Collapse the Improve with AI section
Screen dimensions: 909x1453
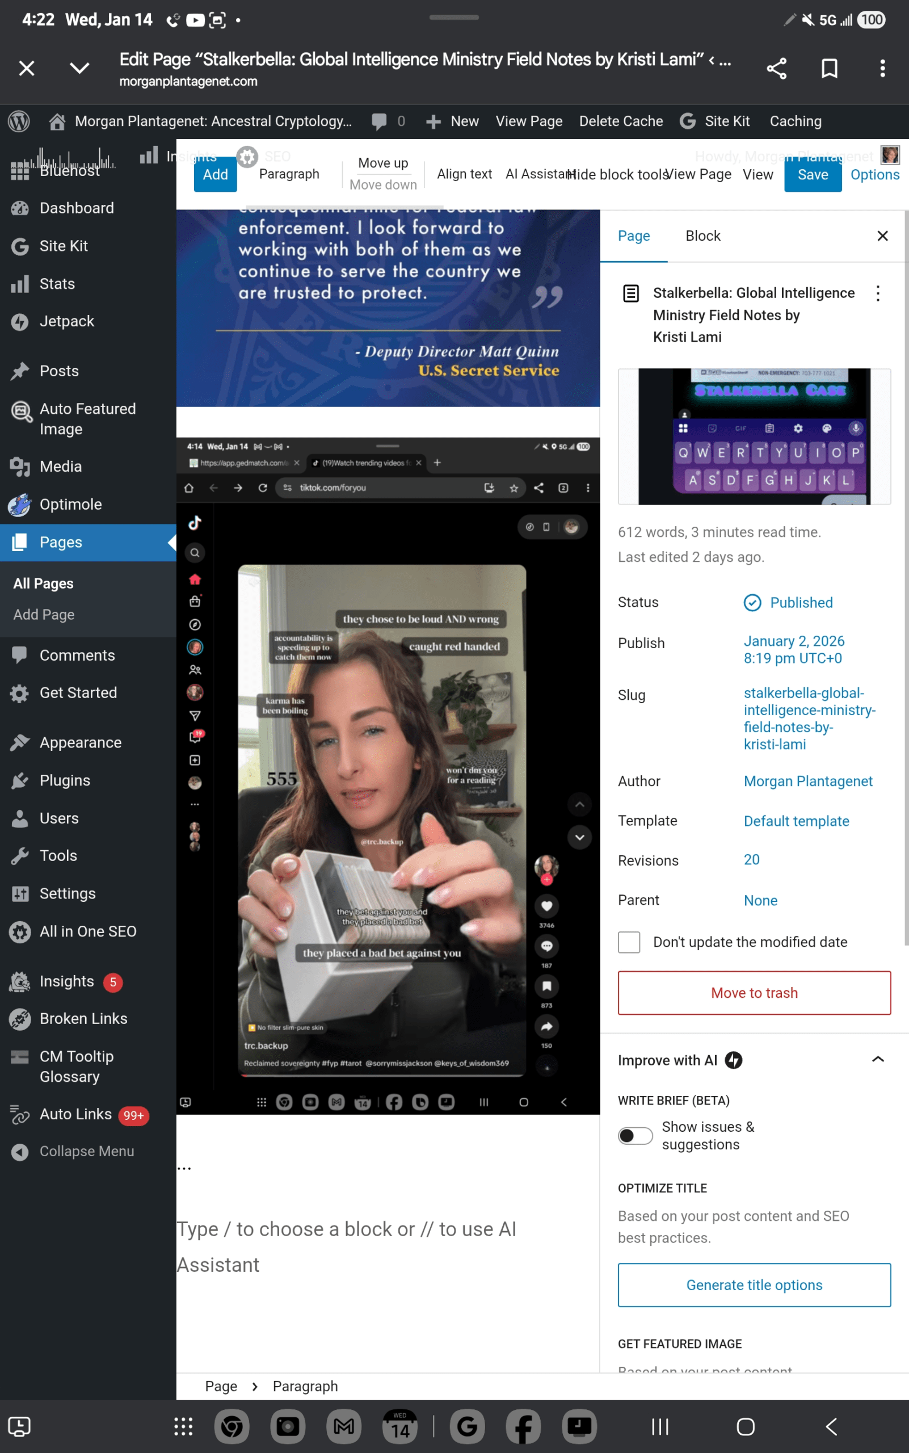click(x=878, y=1060)
